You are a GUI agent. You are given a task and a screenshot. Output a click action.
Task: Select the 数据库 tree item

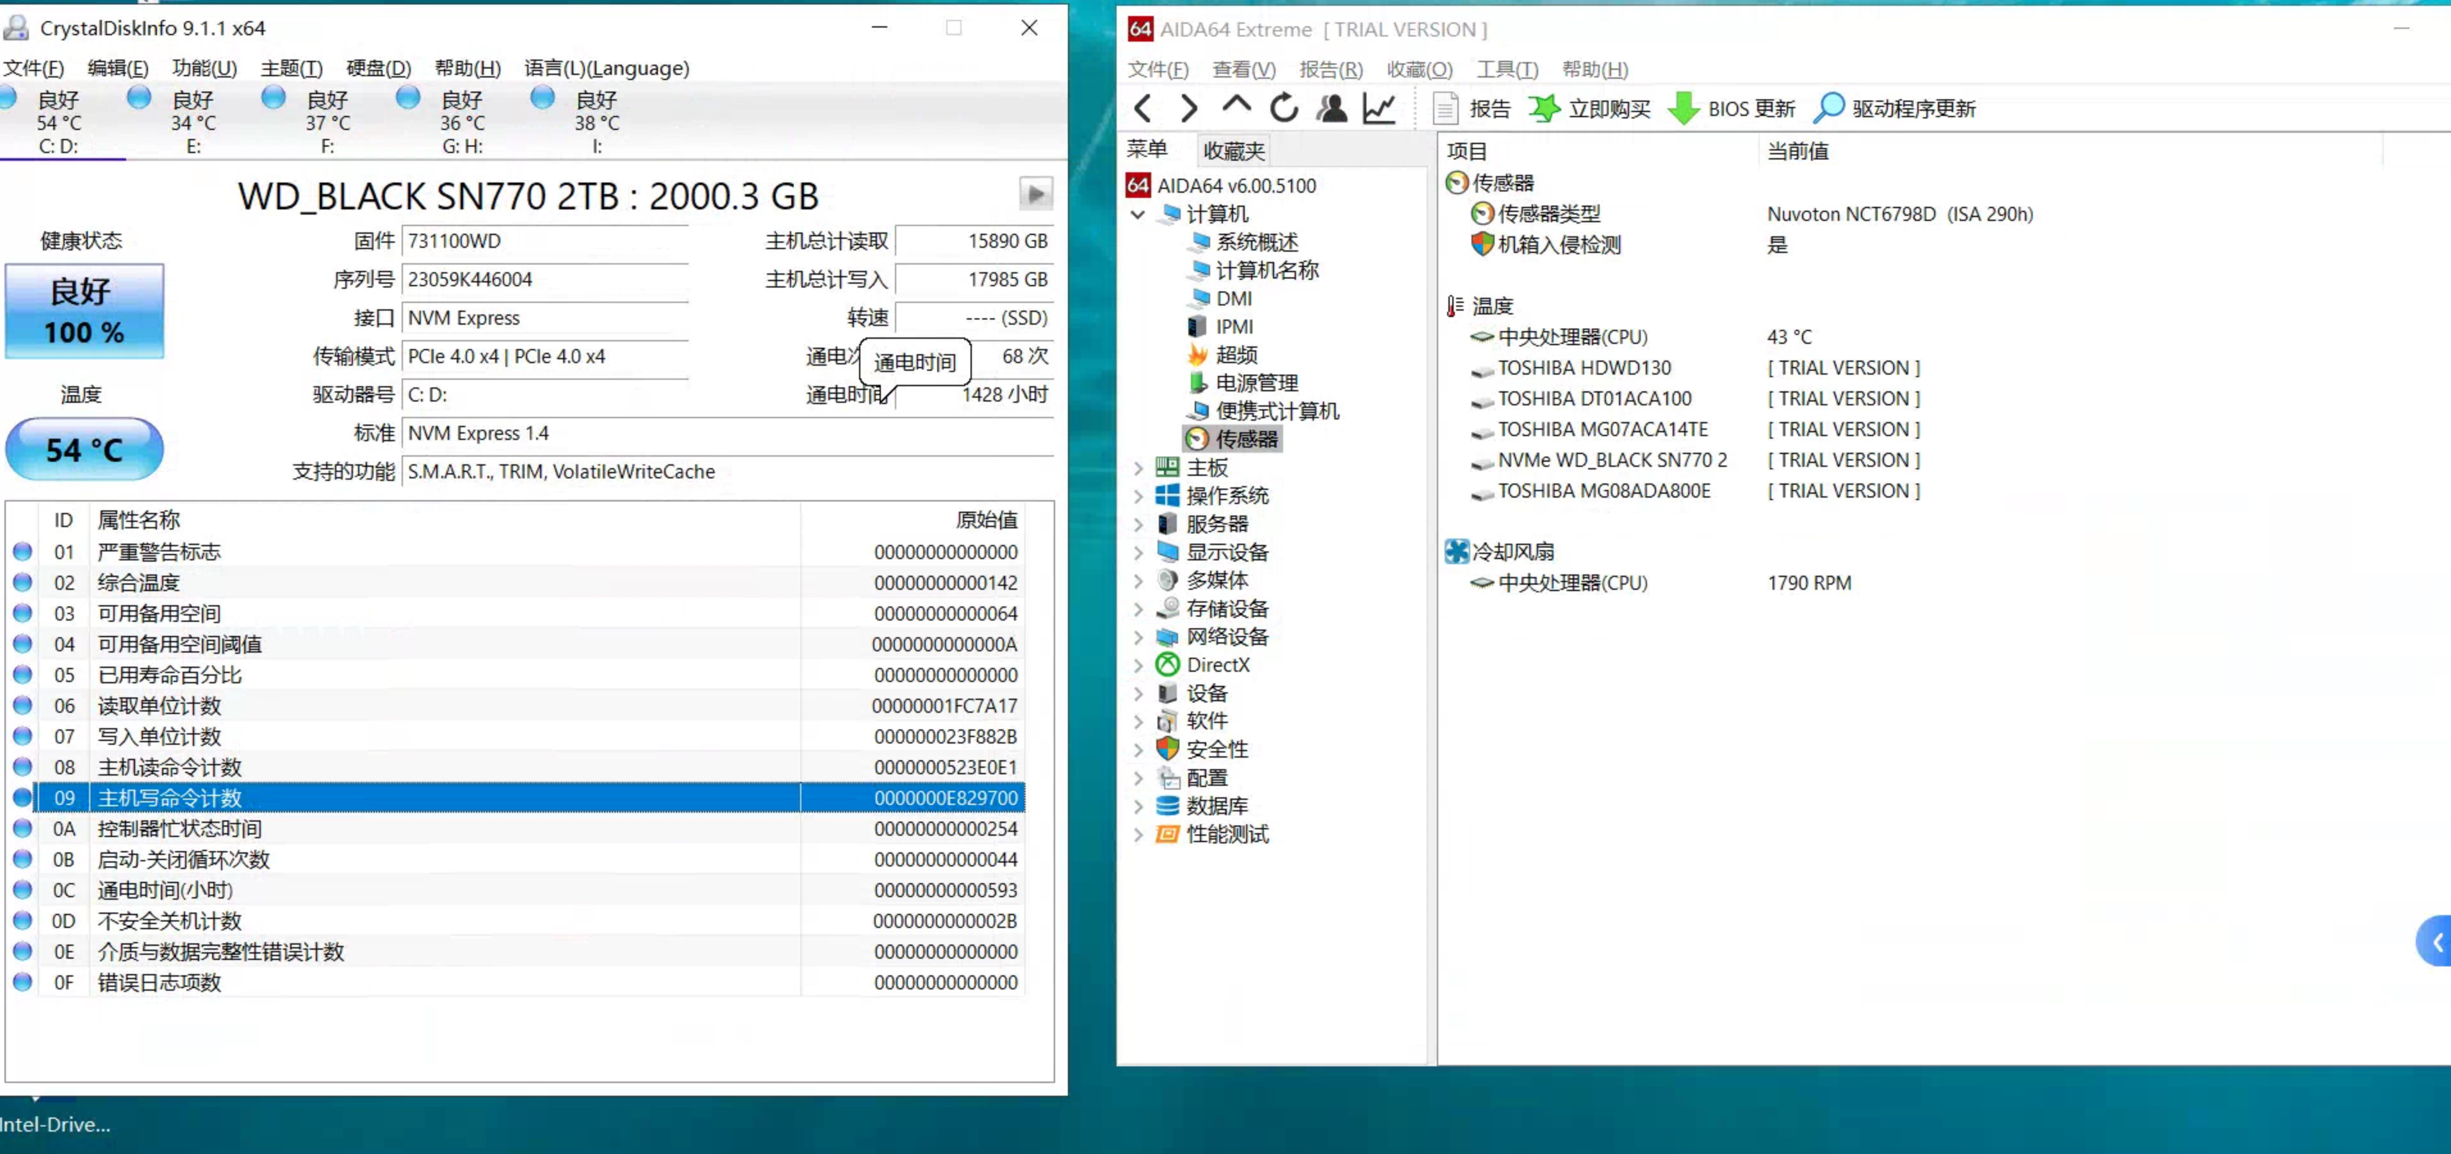(1202, 806)
